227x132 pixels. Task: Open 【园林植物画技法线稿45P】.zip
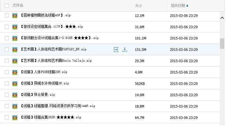(x=46, y=15)
